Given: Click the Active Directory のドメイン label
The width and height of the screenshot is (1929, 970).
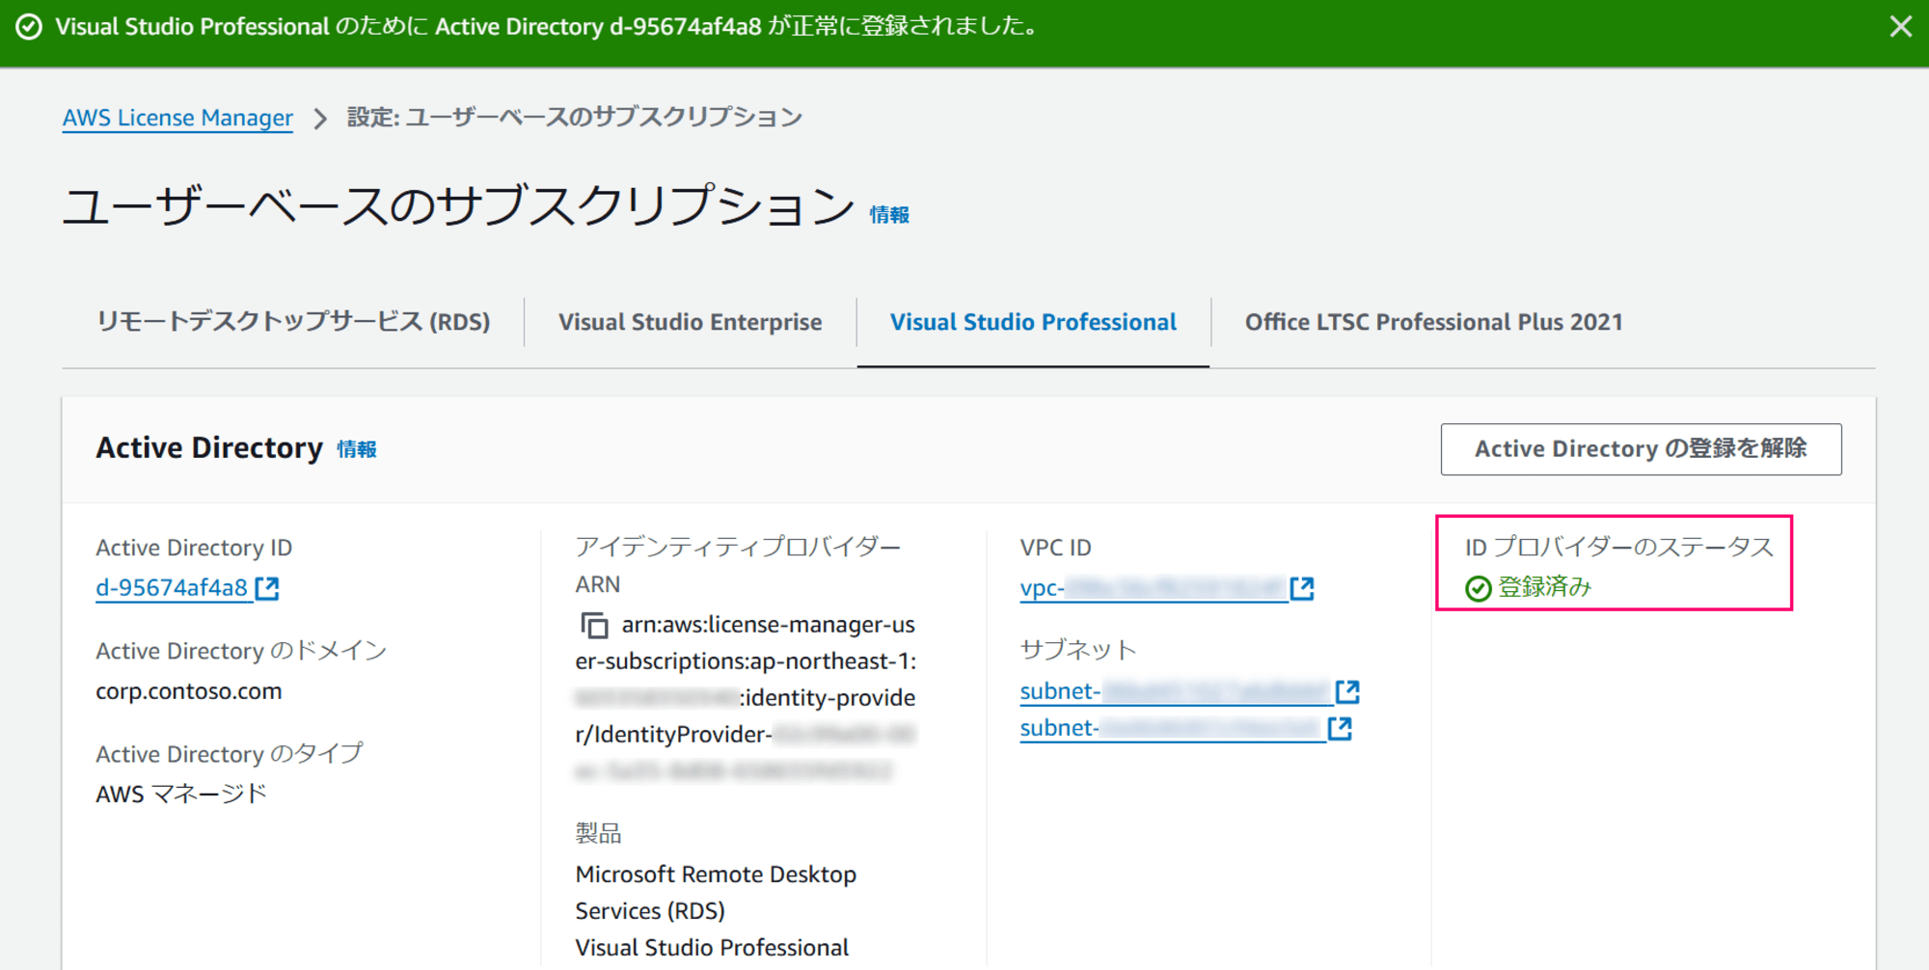Looking at the screenshot, I should click(241, 651).
